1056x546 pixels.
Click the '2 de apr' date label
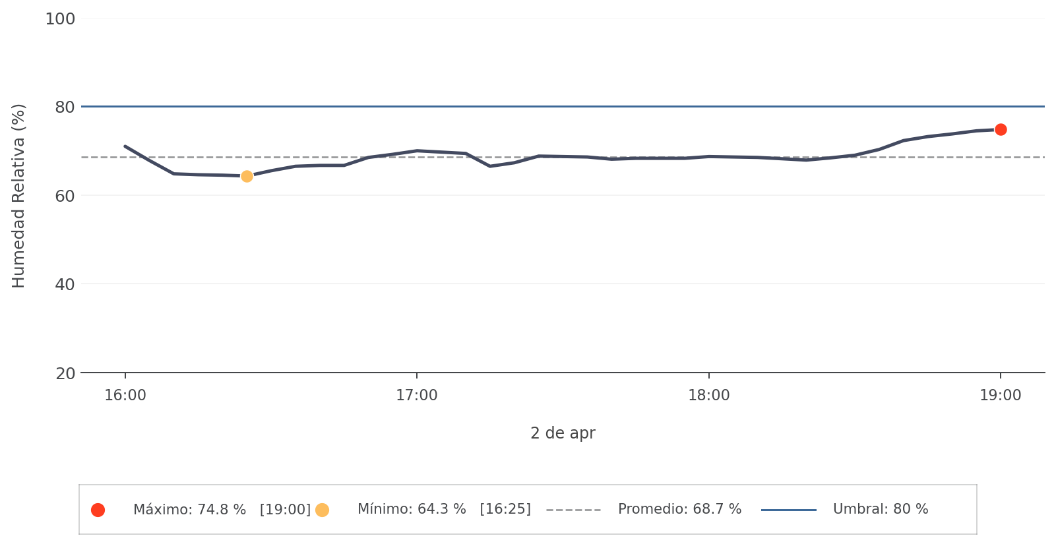tap(563, 433)
